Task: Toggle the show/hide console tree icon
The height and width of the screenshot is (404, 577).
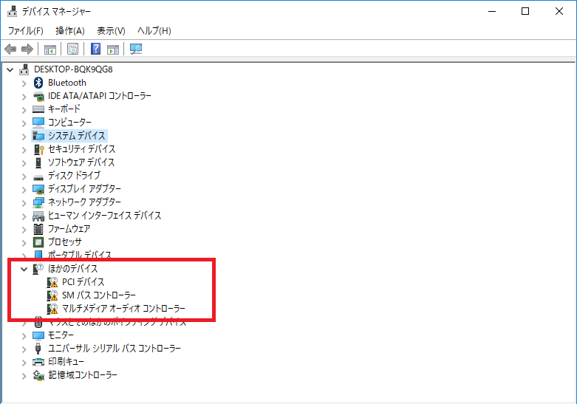Action: (x=50, y=49)
